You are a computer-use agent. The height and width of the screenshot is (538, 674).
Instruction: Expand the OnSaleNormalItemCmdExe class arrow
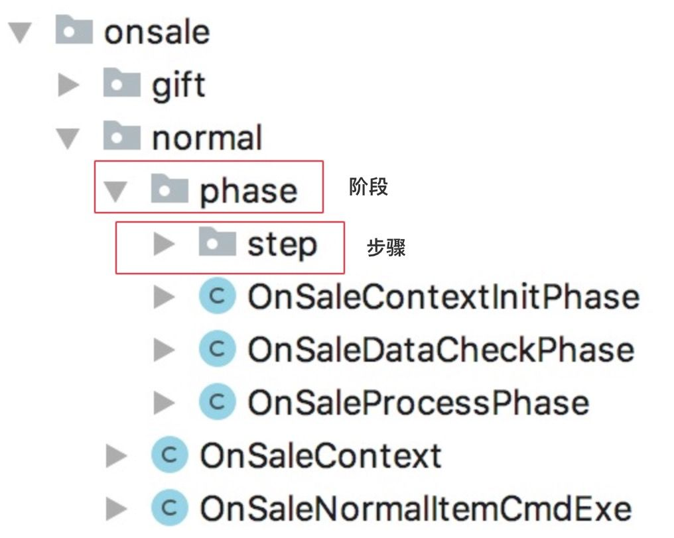pos(117,509)
